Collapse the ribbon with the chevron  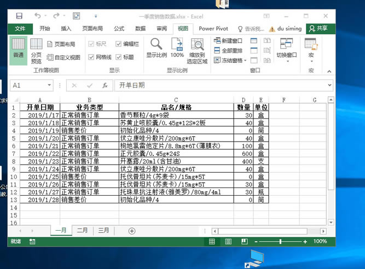pyautogui.click(x=329, y=72)
